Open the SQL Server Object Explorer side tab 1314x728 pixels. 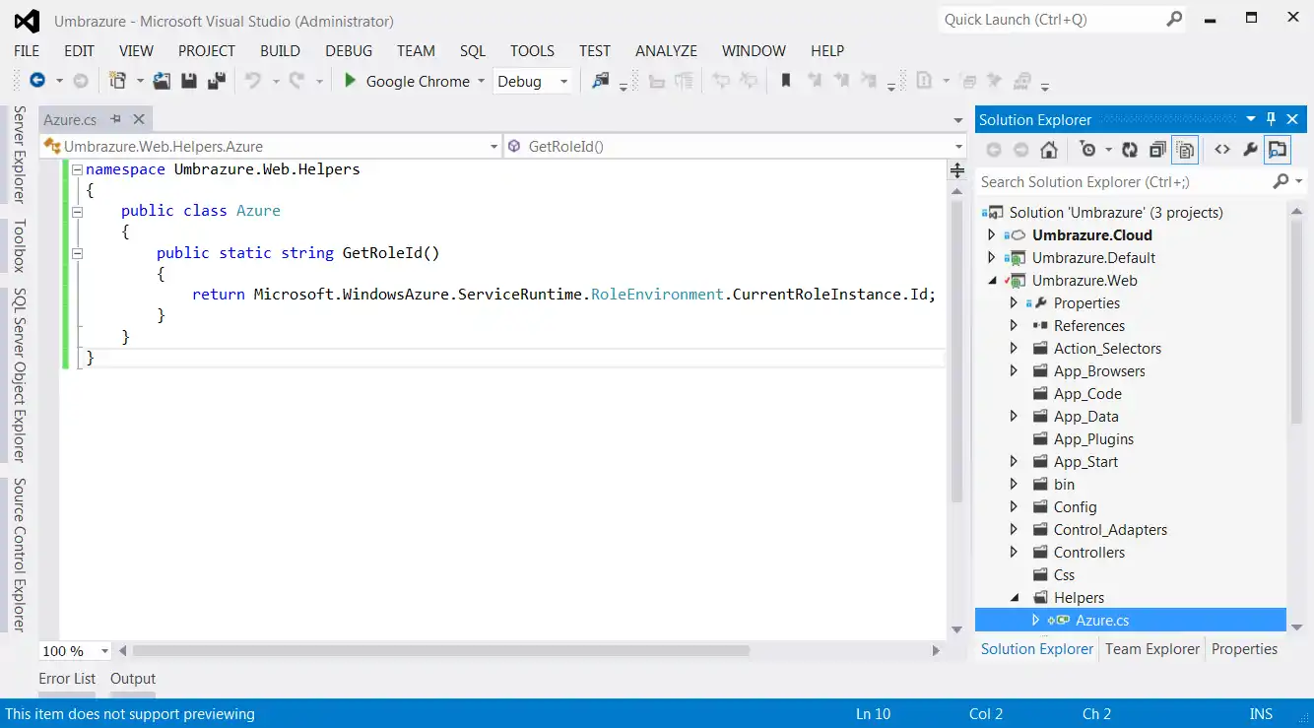19,374
